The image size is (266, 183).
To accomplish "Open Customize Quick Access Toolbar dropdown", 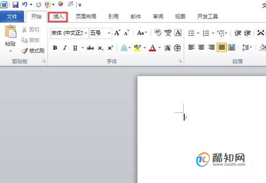I will (80, 5).
